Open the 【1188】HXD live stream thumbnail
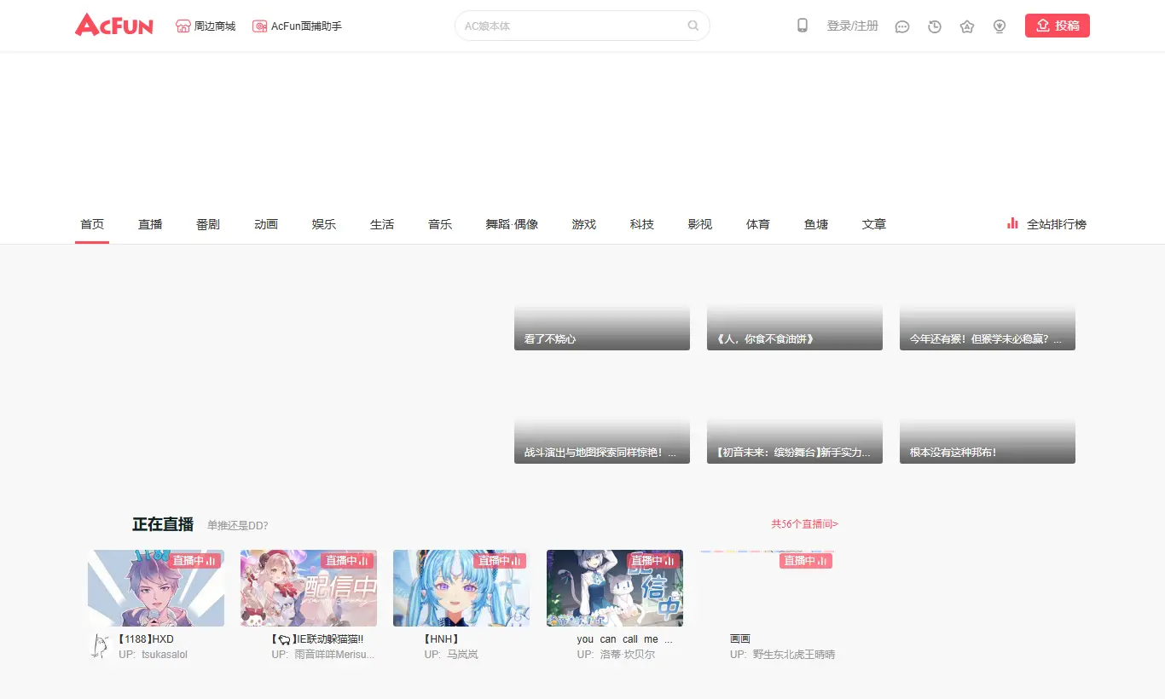The height and width of the screenshot is (699, 1165). pyautogui.click(x=156, y=588)
